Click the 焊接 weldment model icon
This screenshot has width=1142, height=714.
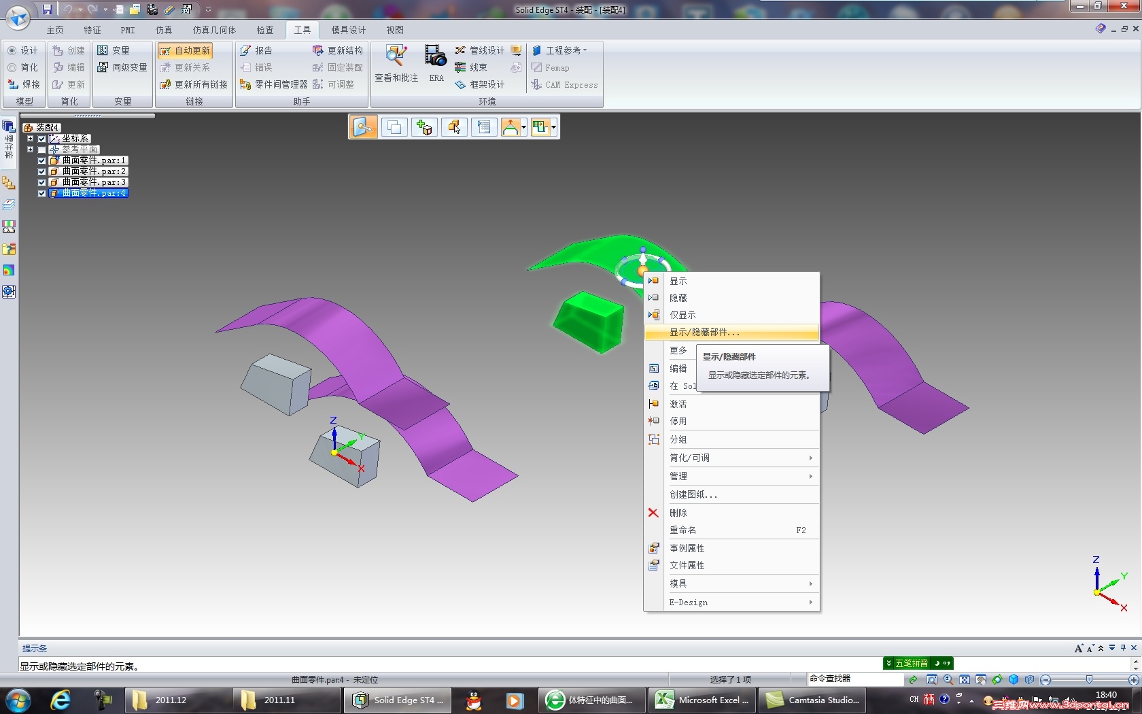click(x=24, y=84)
